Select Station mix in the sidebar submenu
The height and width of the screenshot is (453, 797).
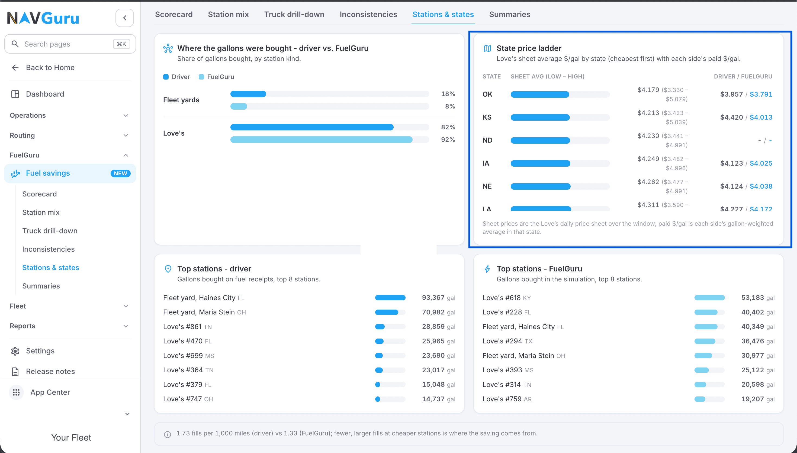point(41,212)
